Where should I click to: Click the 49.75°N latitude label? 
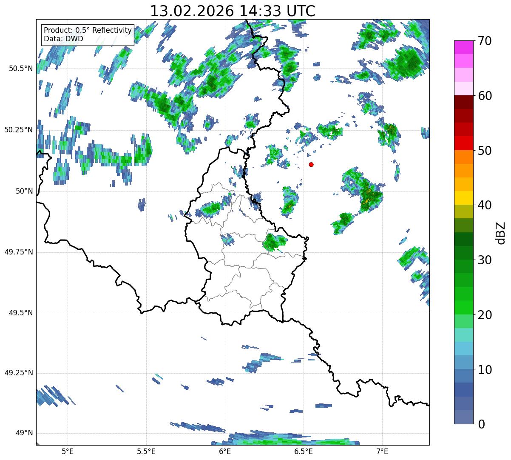pyautogui.click(x=19, y=252)
